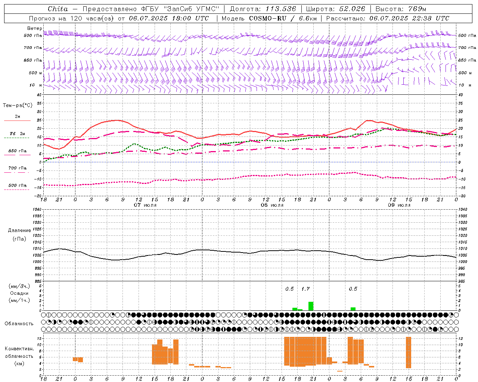Click isolated orange convective bar on 09 июля
This screenshot has height=382, width=478.
click(409, 353)
